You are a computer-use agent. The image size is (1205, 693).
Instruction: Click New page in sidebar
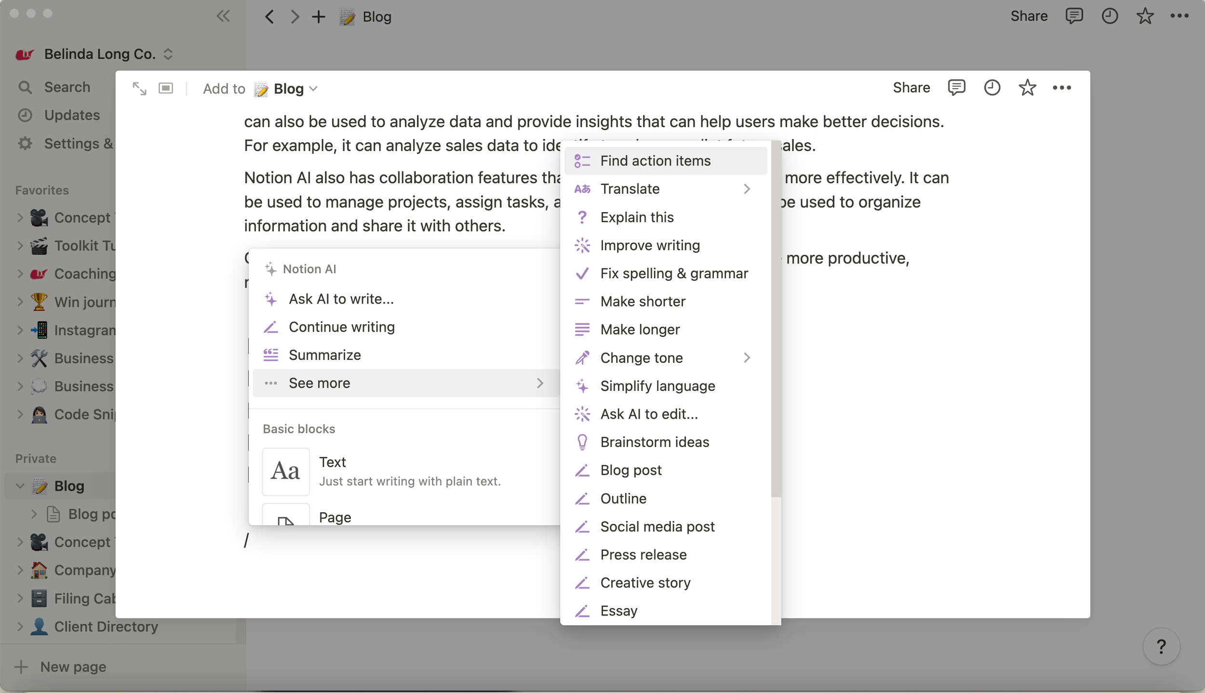tap(72, 667)
